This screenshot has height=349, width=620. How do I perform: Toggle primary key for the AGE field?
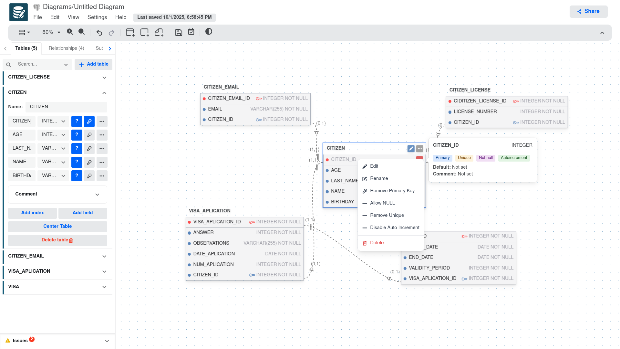(89, 135)
